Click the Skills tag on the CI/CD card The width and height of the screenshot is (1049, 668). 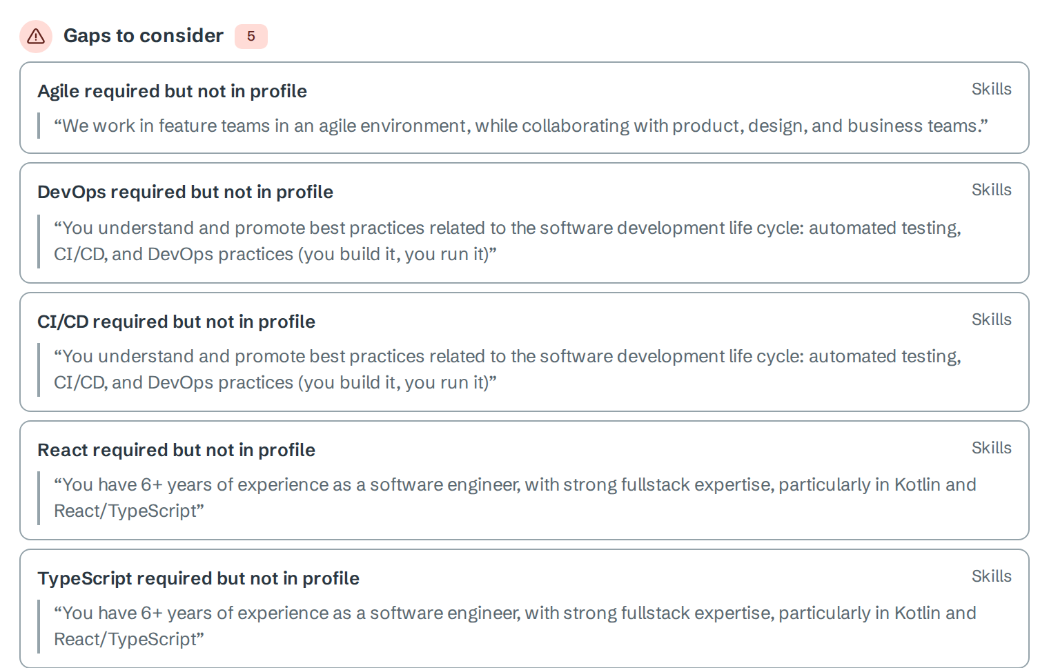tap(992, 320)
